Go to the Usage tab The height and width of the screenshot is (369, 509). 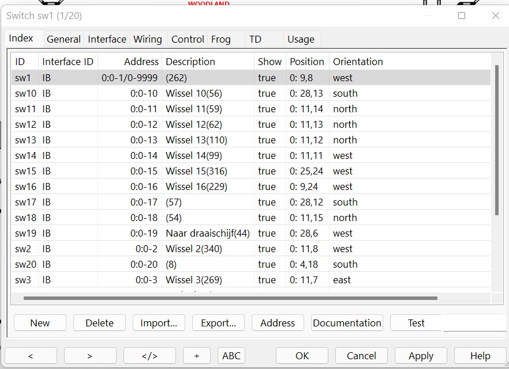(301, 39)
